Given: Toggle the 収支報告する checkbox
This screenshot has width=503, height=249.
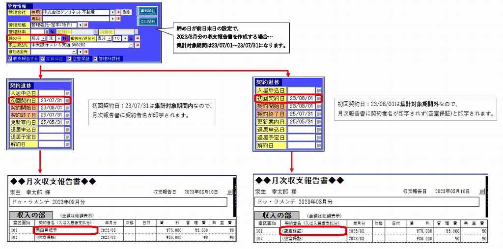Looking at the screenshot, I should (x=10, y=58).
